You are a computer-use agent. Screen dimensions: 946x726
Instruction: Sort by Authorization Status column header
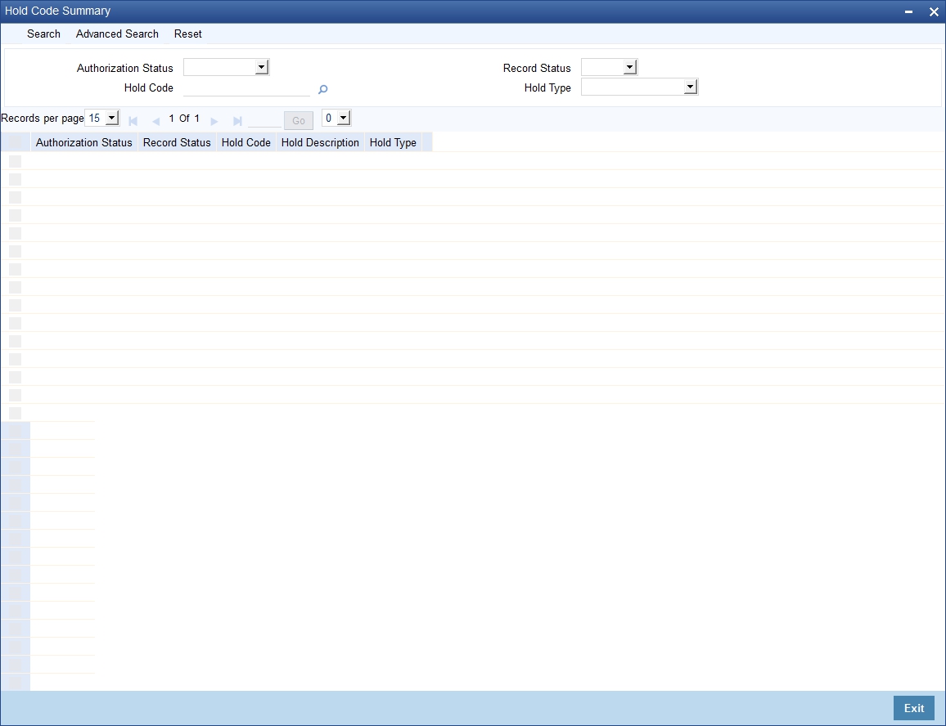pos(83,142)
